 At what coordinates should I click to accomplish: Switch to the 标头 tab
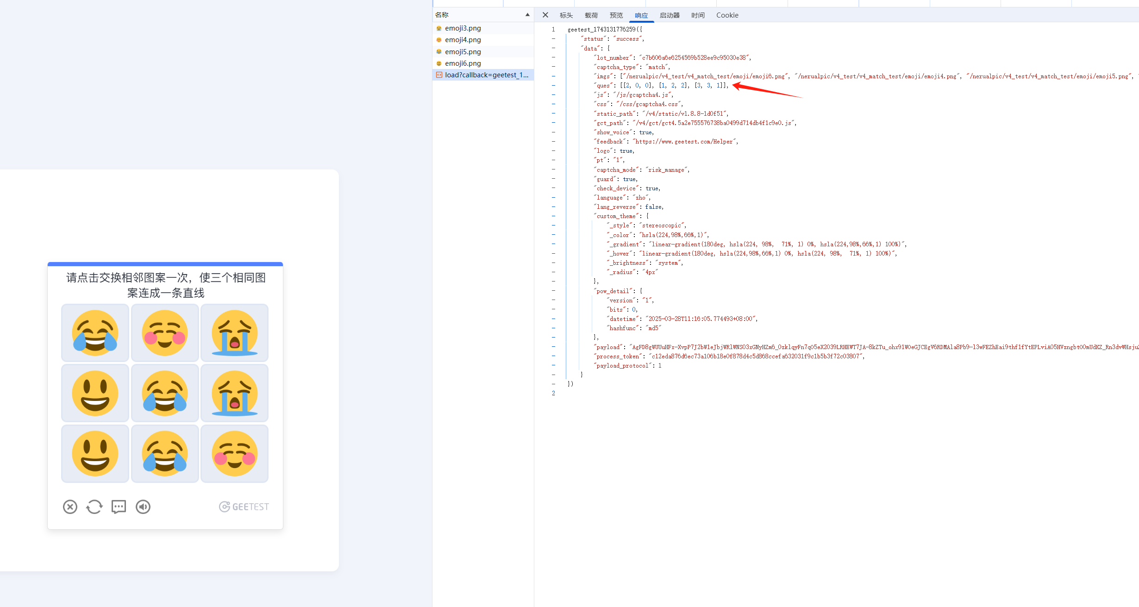[566, 15]
